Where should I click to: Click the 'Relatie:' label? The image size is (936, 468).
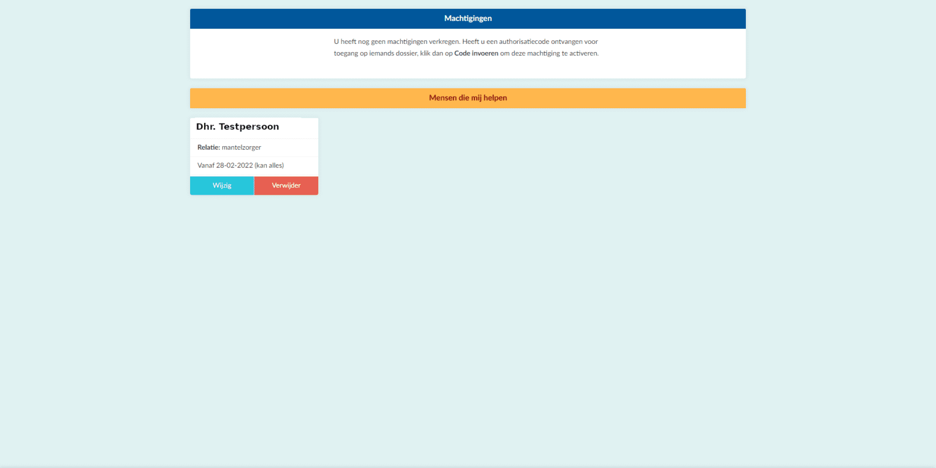pyautogui.click(x=208, y=147)
